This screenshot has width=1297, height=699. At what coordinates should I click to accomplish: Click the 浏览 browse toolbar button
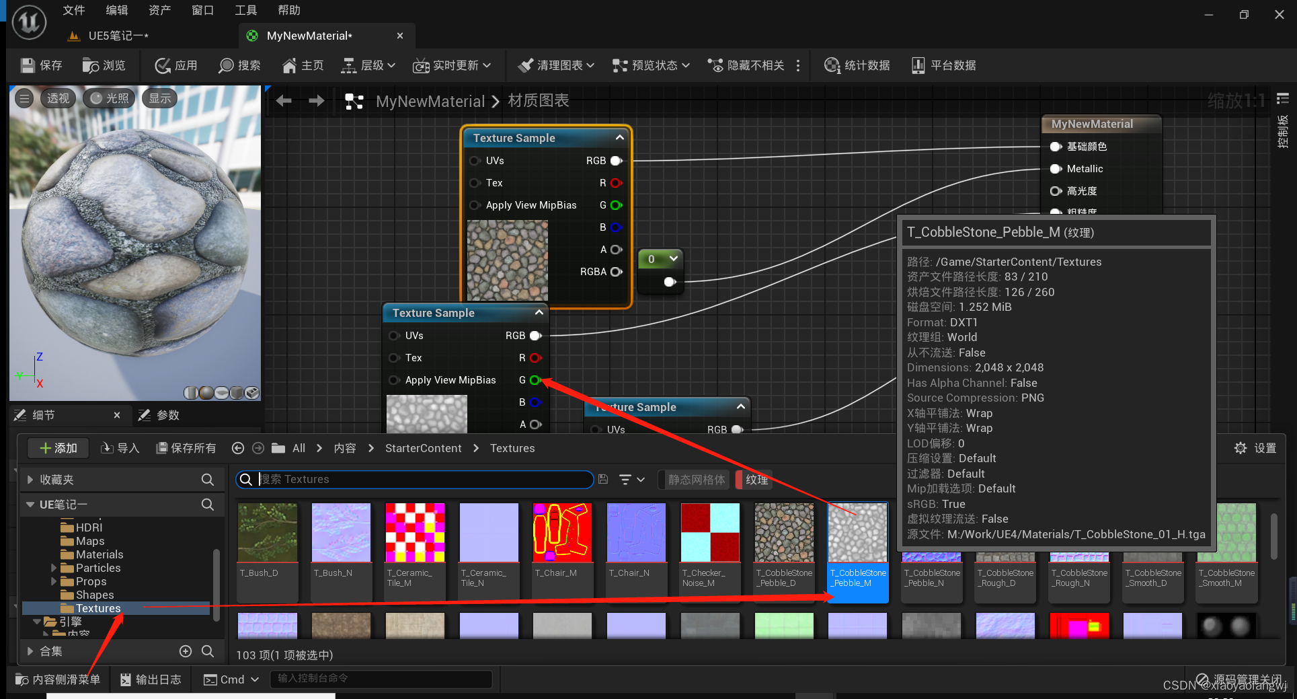click(104, 65)
